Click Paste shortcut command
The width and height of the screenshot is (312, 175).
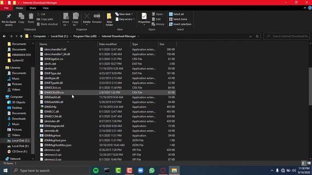click(47, 24)
